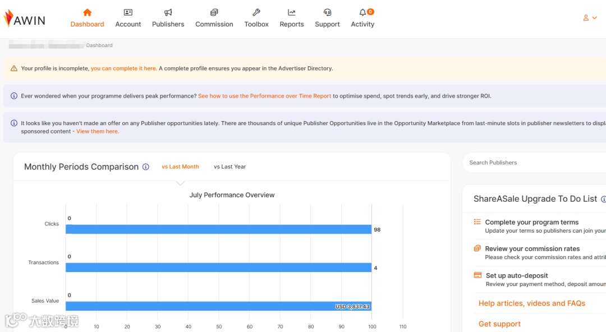Click the Transactions bar in chart
Viewport: 606px width, 332px height.
click(x=218, y=268)
